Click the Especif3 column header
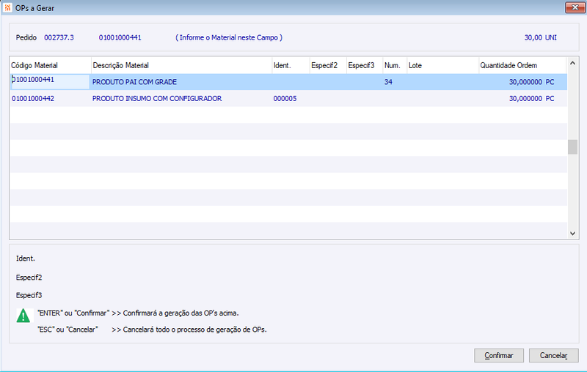Viewport: 587px width, 372px height. coord(365,65)
